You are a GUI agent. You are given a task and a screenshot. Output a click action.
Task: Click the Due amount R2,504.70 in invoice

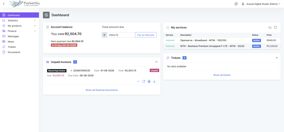(58, 76)
